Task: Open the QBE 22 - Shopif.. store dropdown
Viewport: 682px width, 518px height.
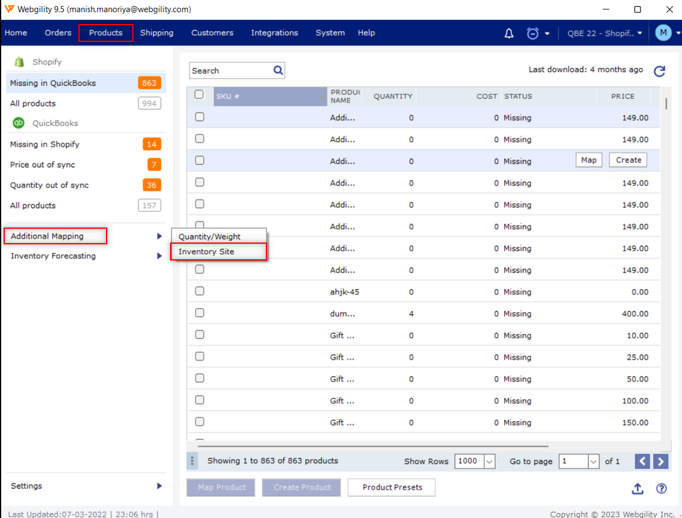Action: coord(605,33)
